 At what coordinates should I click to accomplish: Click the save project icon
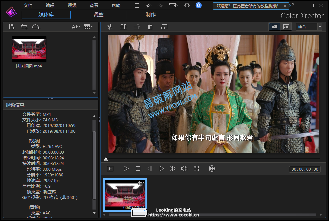(x=137, y=5)
